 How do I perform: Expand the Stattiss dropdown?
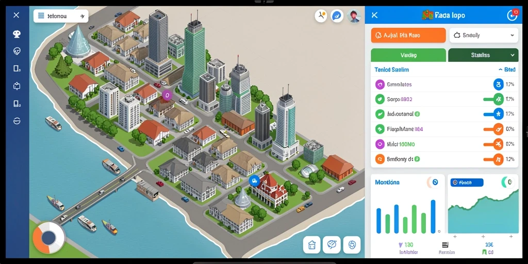tap(483, 55)
